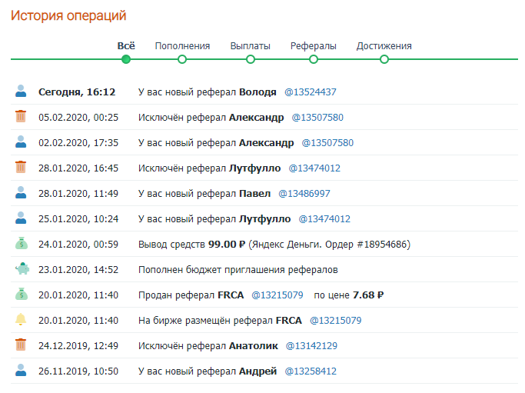Open @13507580 link in новый реферал Александр row

pyautogui.click(x=327, y=143)
